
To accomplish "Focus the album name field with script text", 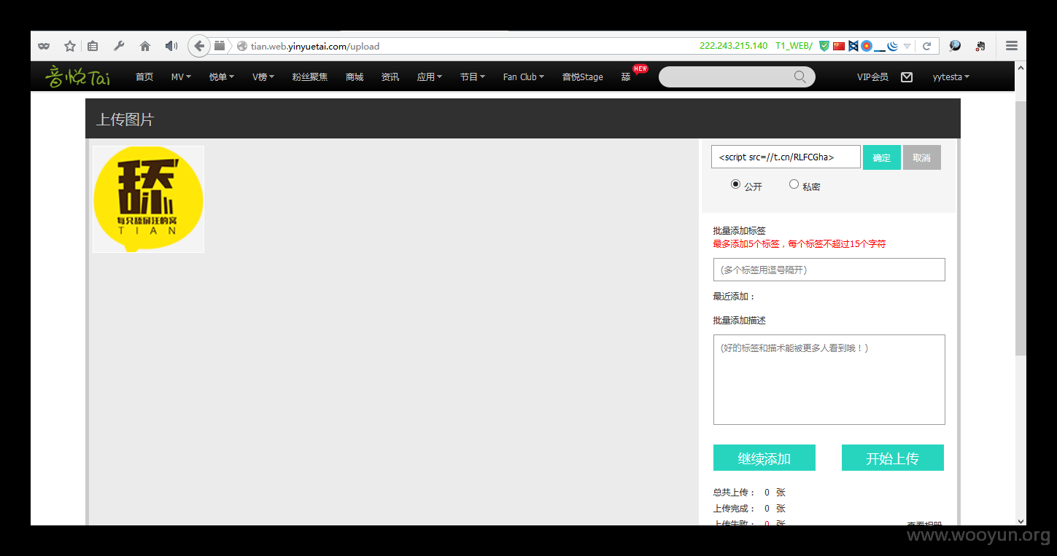I will (786, 157).
